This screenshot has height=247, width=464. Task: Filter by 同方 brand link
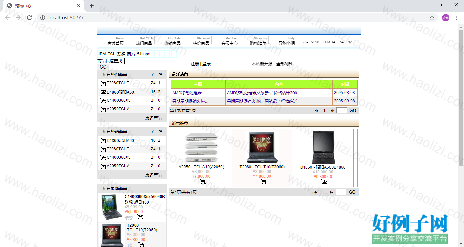click(x=131, y=54)
